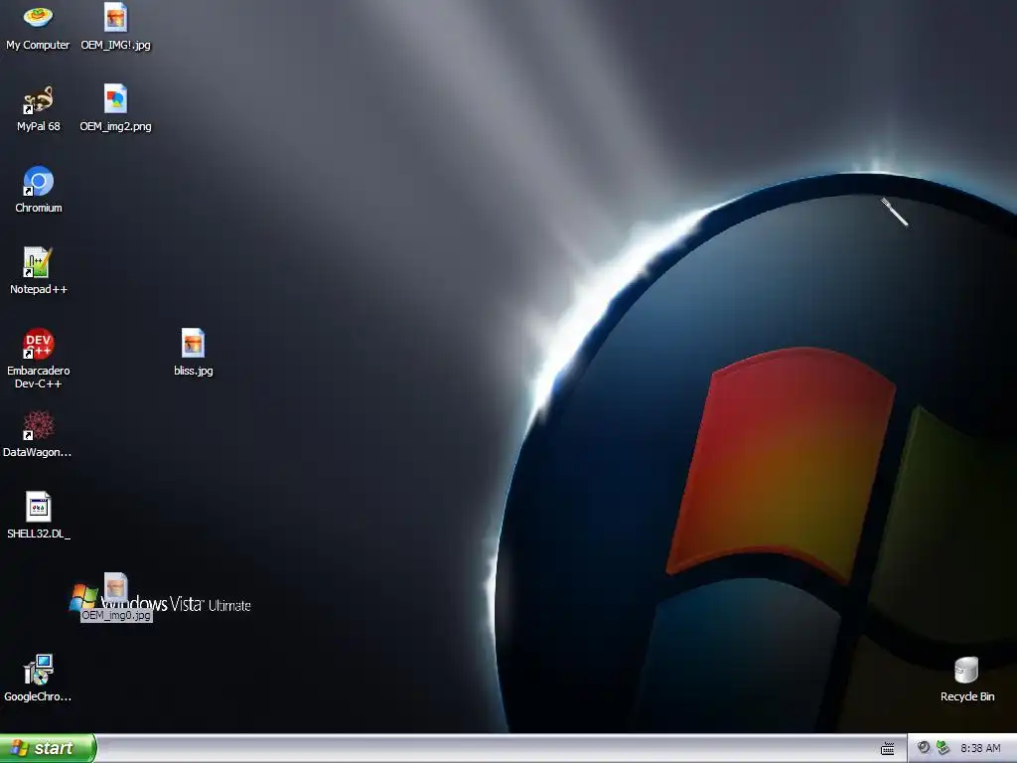Click the 'SHELL32.DL_' label text
Screen dimensions: 1017x763
(x=39, y=534)
